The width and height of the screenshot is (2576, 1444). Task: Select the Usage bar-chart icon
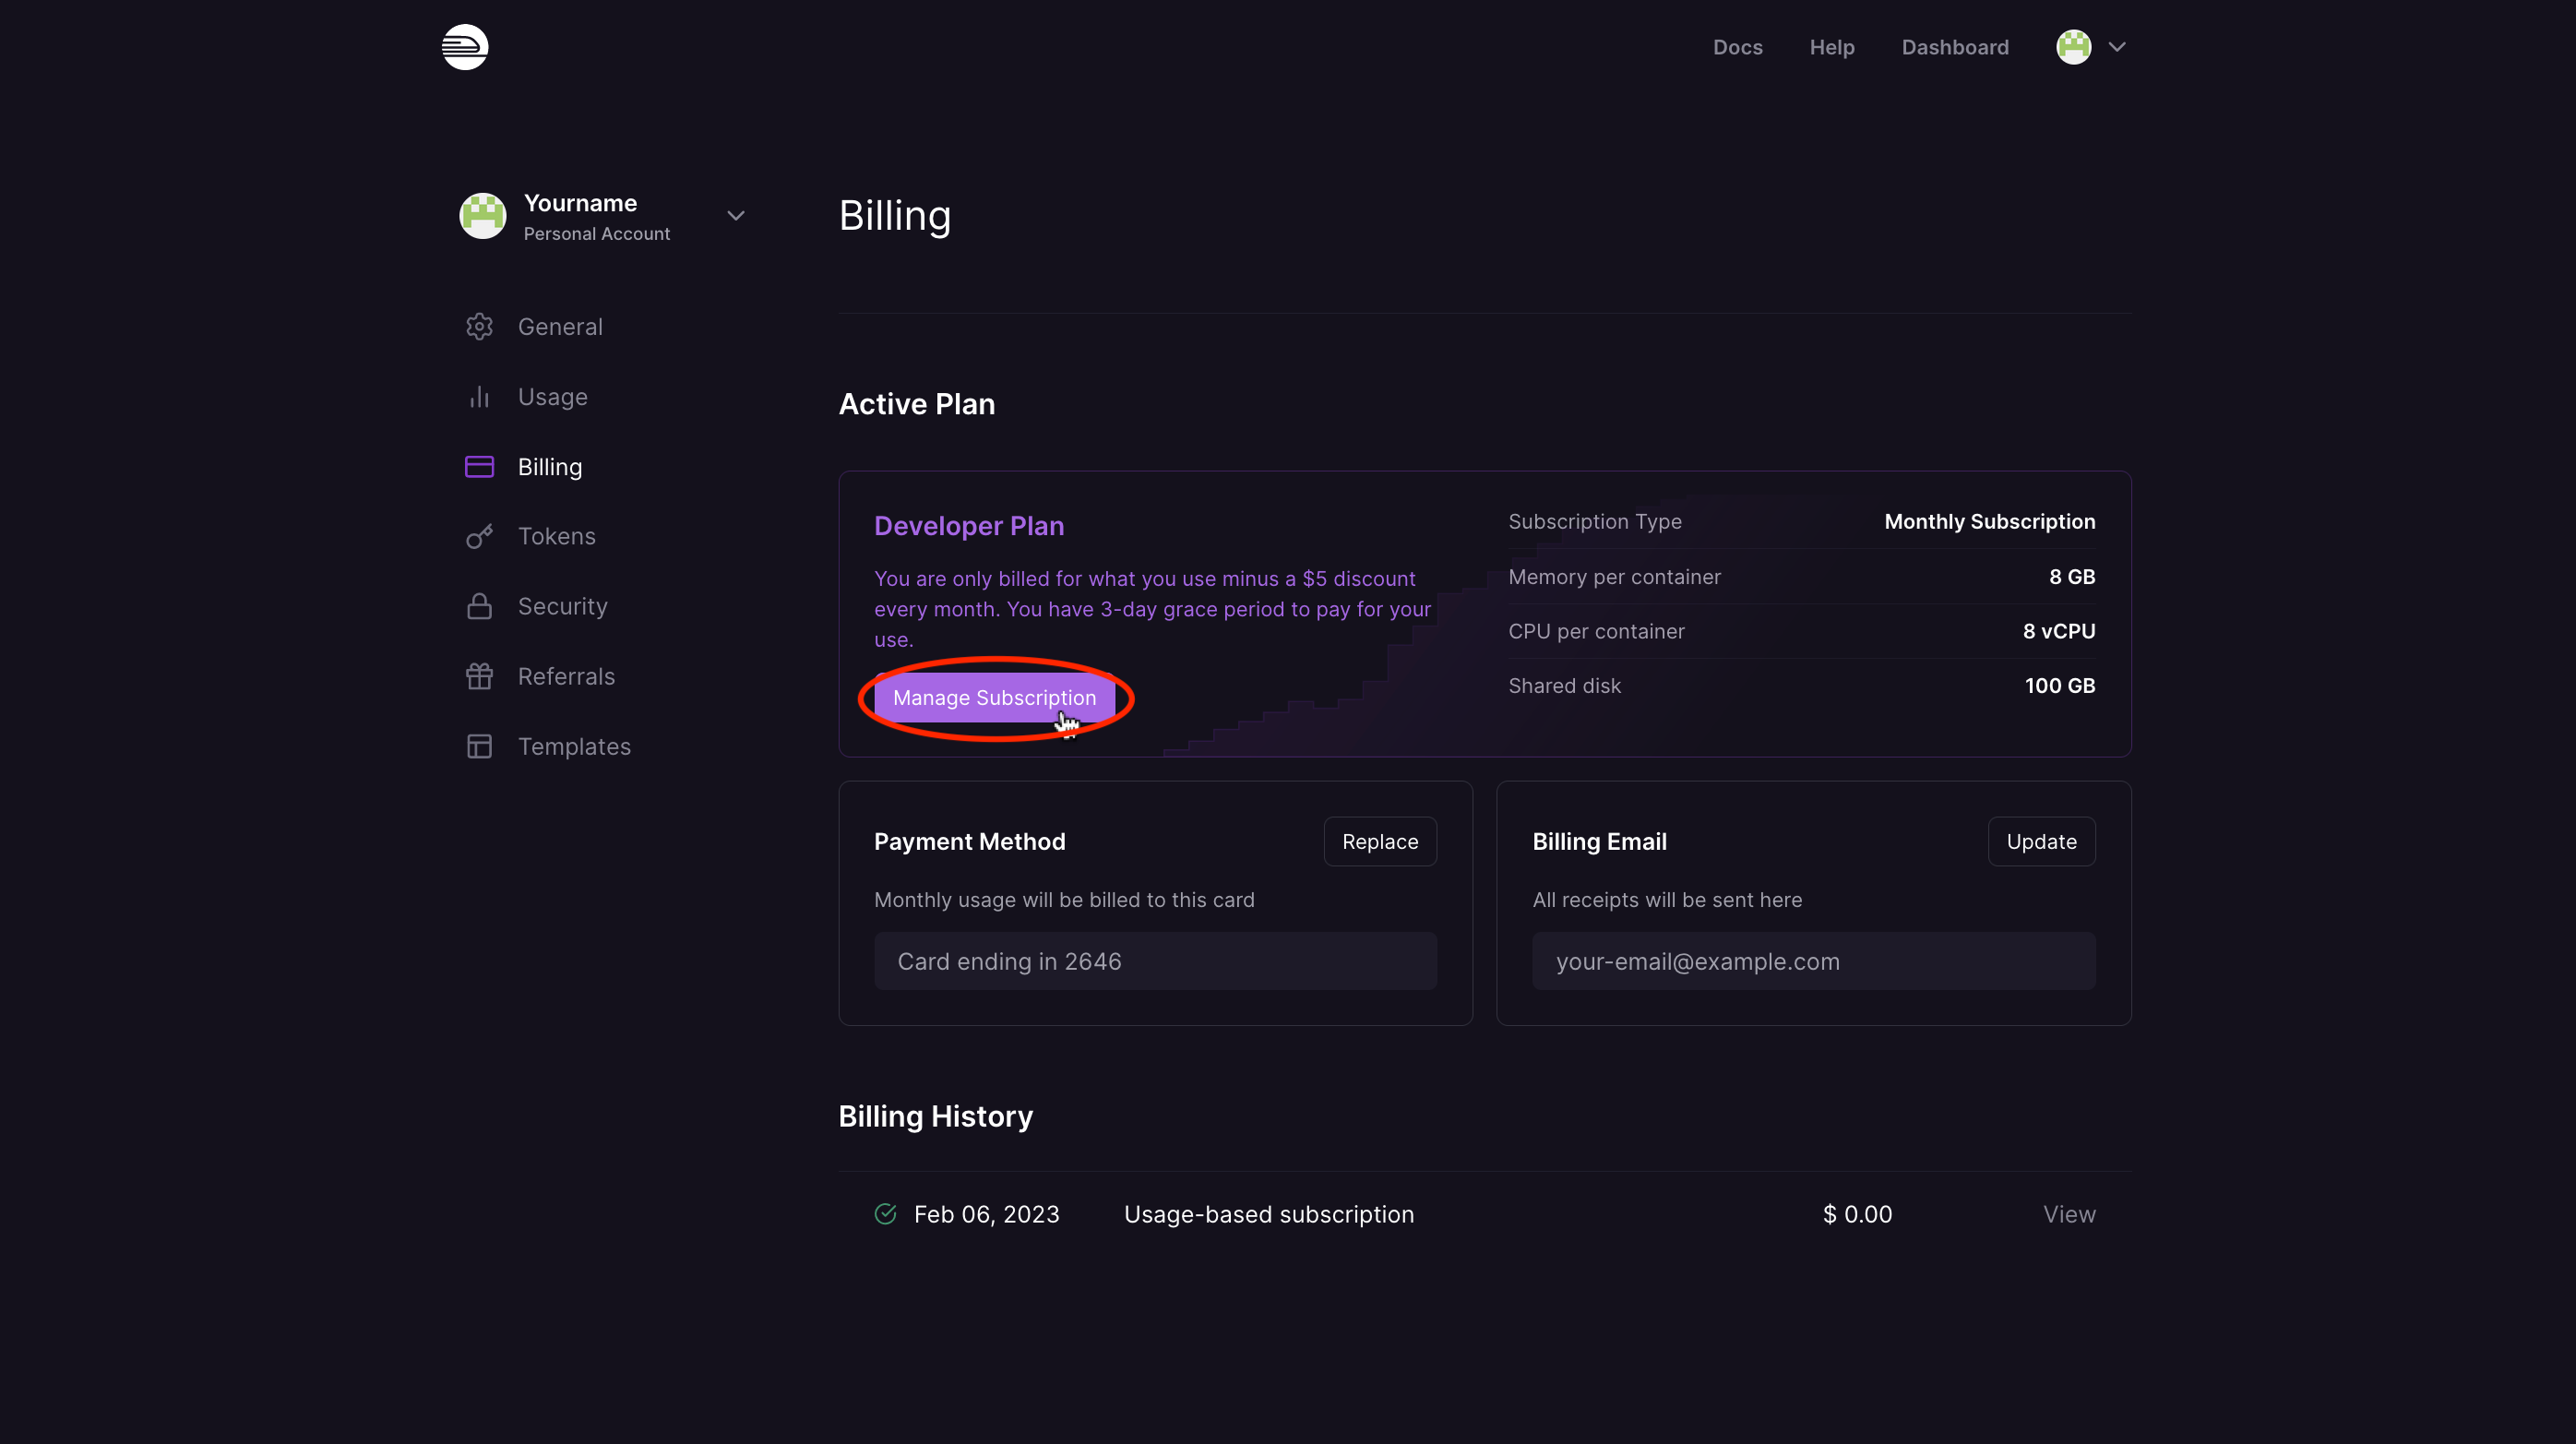coord(479,396)
